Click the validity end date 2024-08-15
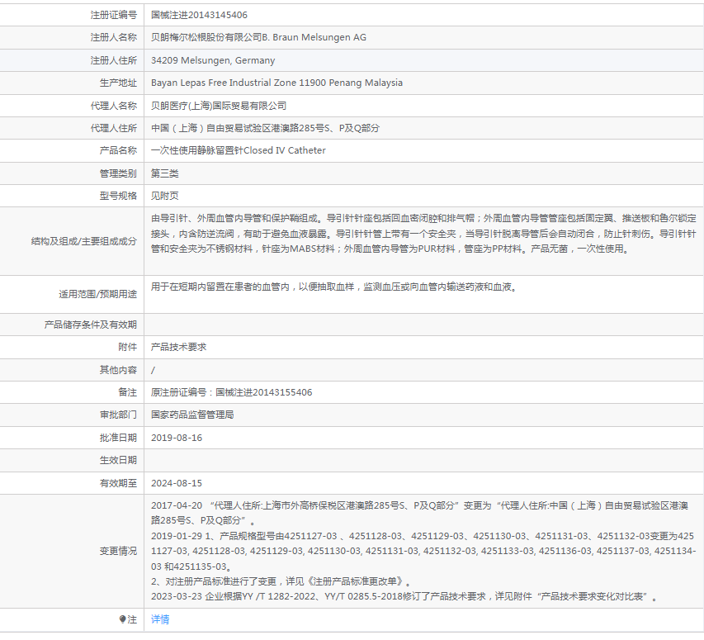704x640 pixels. 177,483
